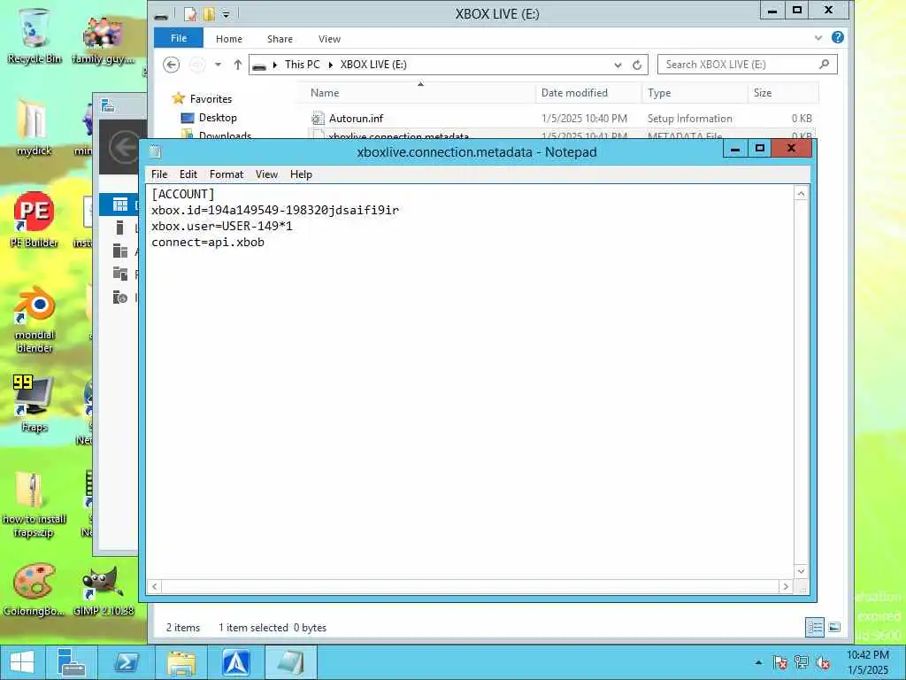Open PowerShell from the taskbar

pos(126,662)
